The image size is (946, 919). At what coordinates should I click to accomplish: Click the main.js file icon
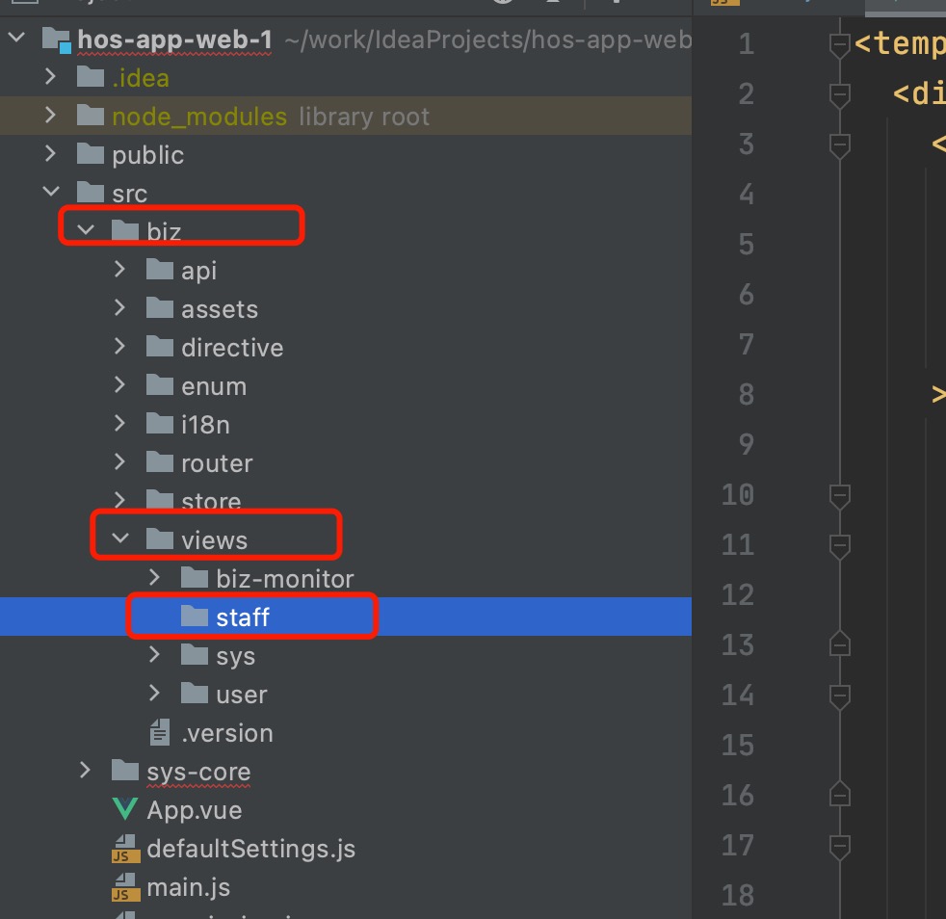click(x=124, y=888)
